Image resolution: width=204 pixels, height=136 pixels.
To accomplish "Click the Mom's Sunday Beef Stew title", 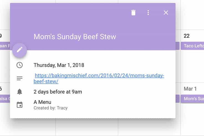I will [x=75, y=37].
